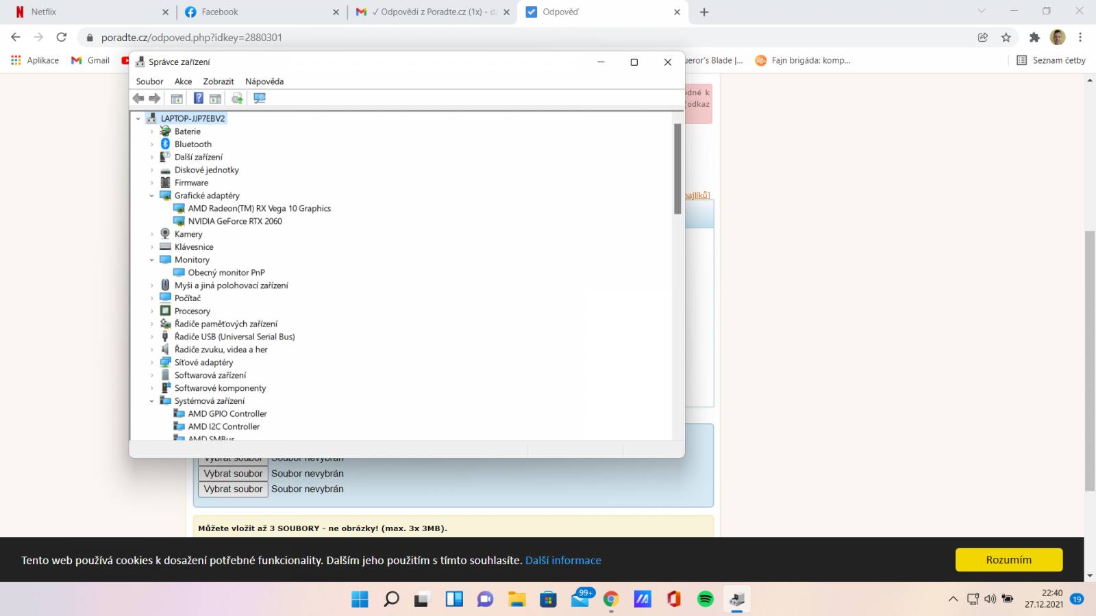Reload the poradte.cz page
The height and width of the screenshot is (616, 1096).
click(x=62, y=37)
